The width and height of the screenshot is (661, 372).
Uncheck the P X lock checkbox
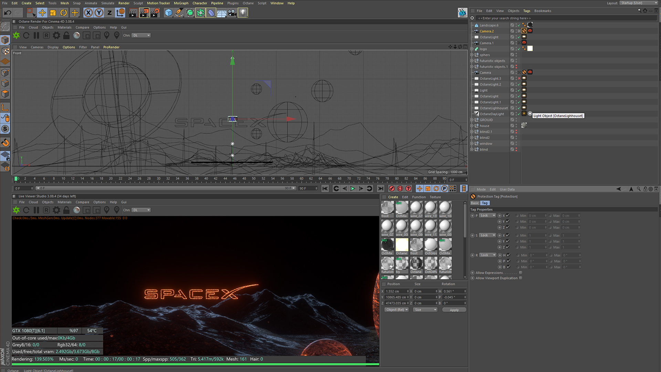tap(508, 216)
